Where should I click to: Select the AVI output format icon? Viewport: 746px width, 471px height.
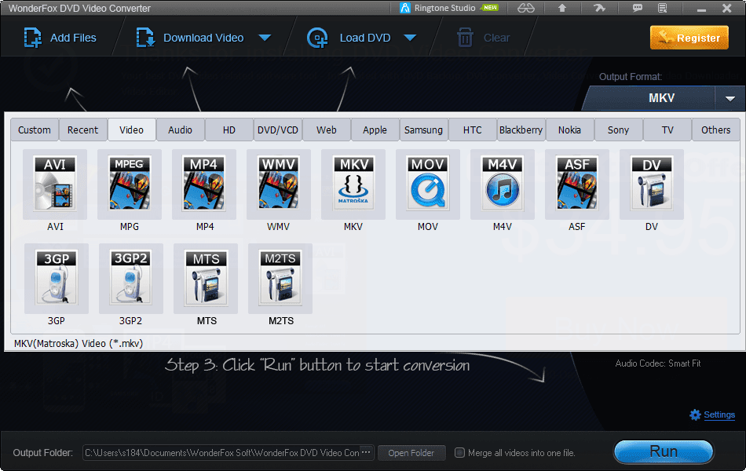(x=55, y=184)
